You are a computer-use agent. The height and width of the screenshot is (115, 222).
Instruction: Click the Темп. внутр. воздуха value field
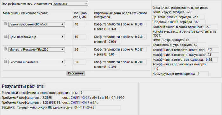[191, 40]
